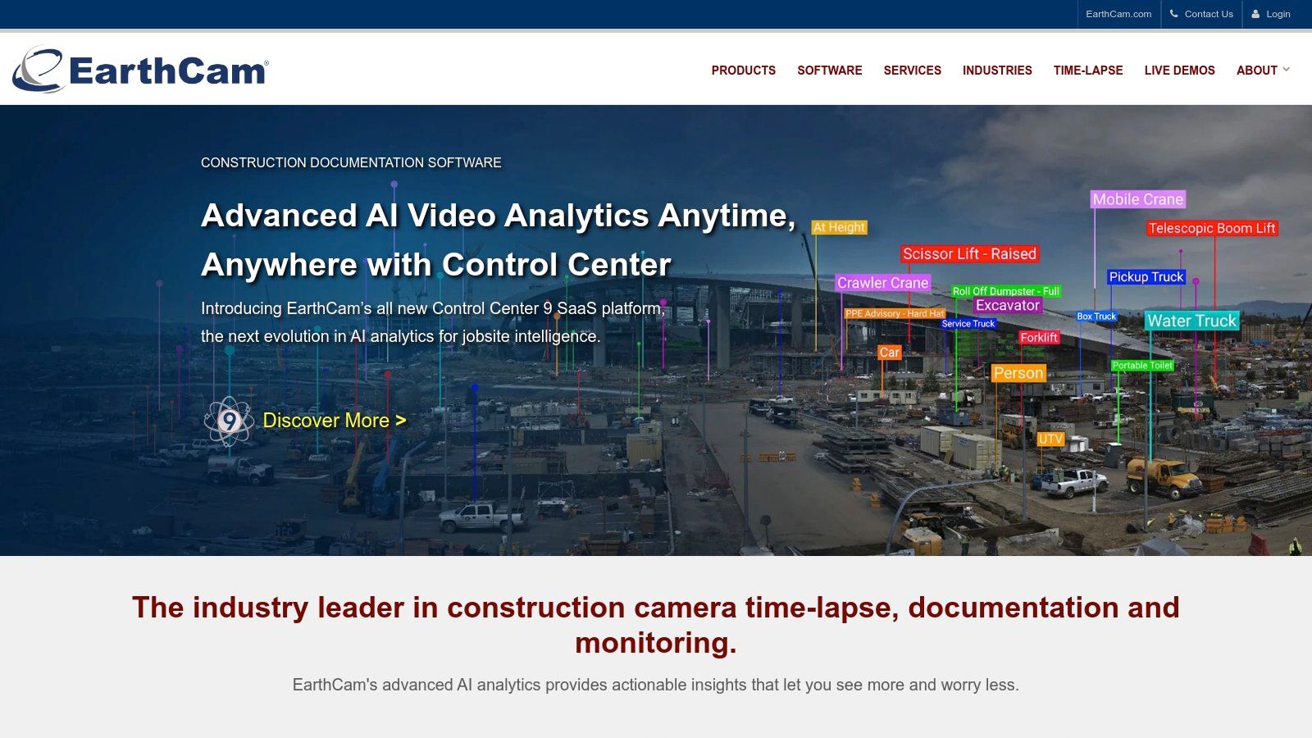Open the SOFTWARE menu
This screenshot has width=1312, height=738.
(830, 71)
